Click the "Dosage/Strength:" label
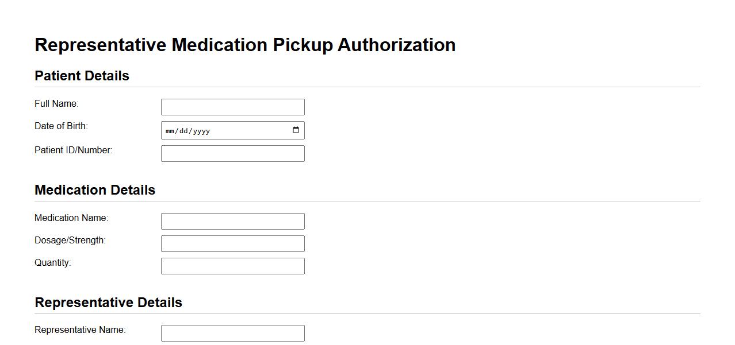 (x=70, y=241)
